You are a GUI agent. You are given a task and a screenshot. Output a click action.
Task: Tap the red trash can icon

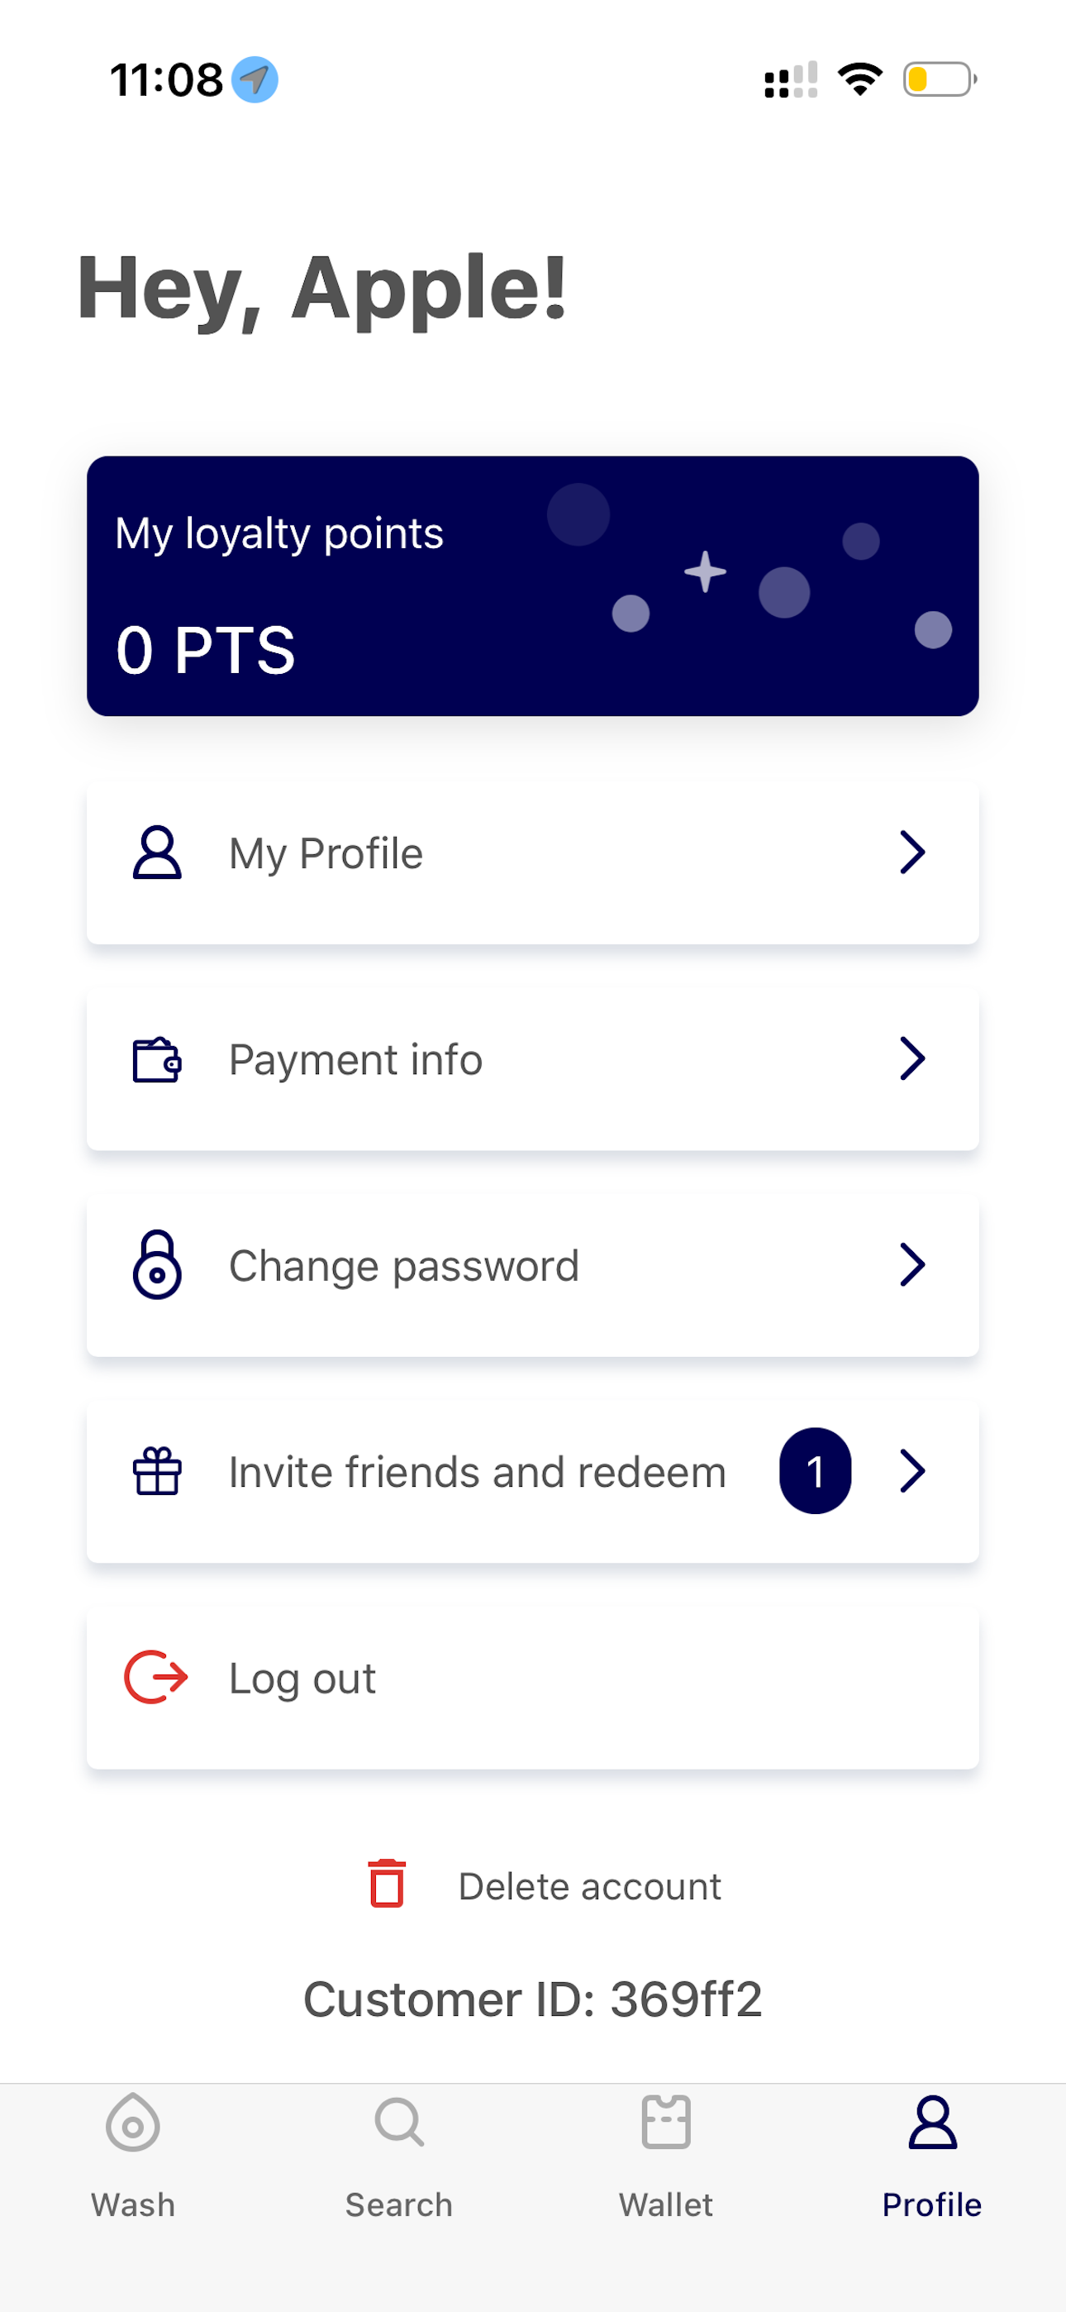pos(387,1883)
